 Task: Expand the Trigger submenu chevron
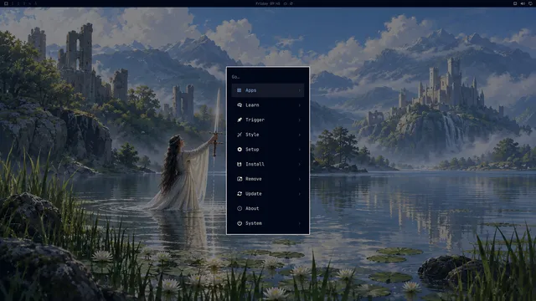300,120
